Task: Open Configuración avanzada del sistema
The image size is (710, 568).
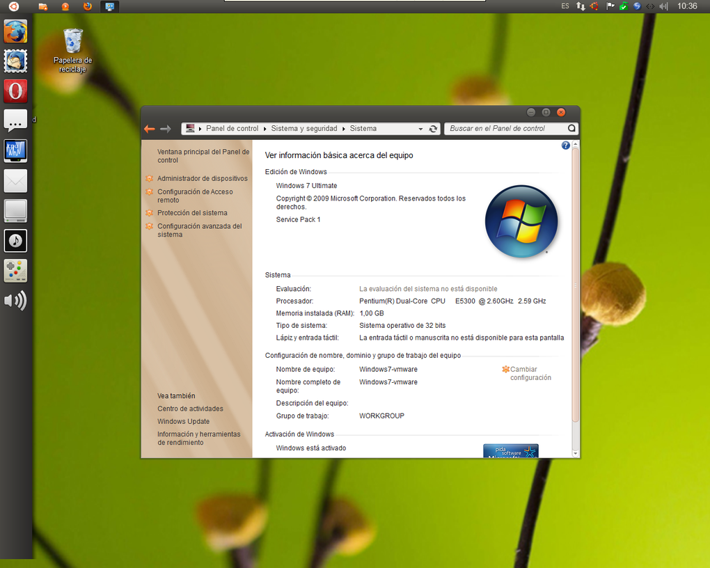Action: click(x=200, y=230)
